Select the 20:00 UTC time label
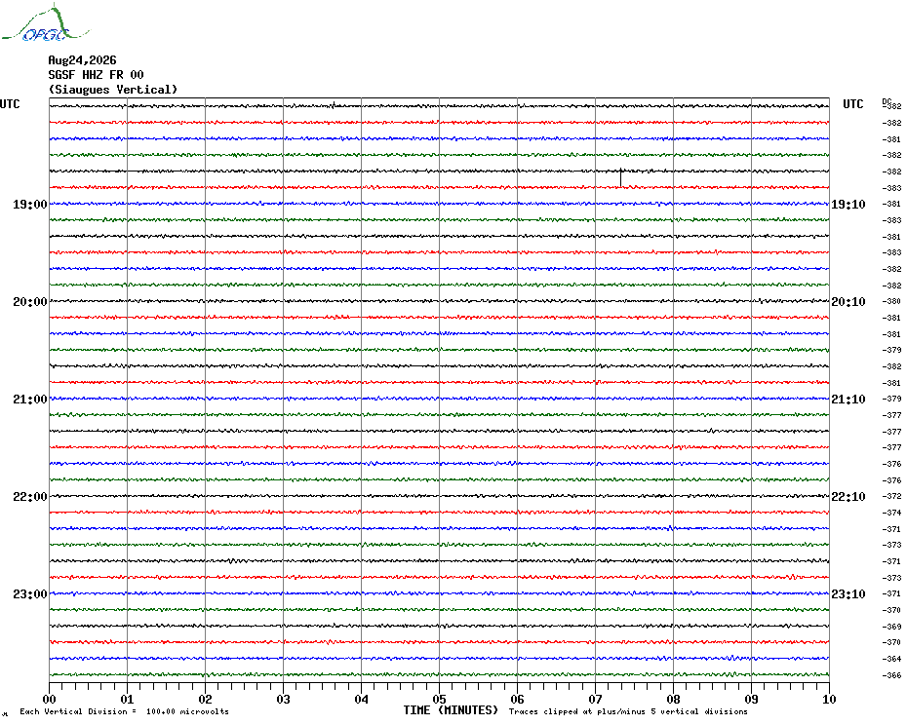The image size is (907, 725). pos(29,302)
